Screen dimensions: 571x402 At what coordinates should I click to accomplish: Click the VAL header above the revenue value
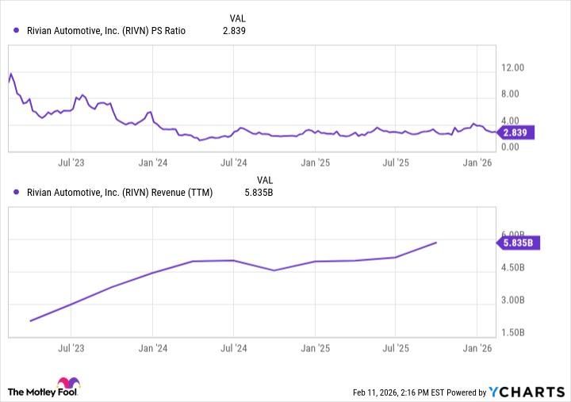click(x=264, y=179)
